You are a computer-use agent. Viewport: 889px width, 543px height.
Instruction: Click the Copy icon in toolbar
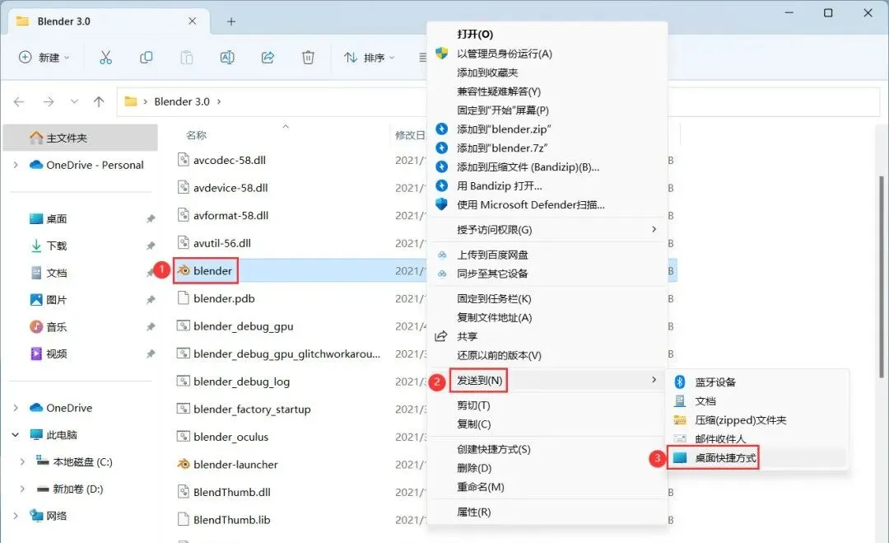(147, 58)
